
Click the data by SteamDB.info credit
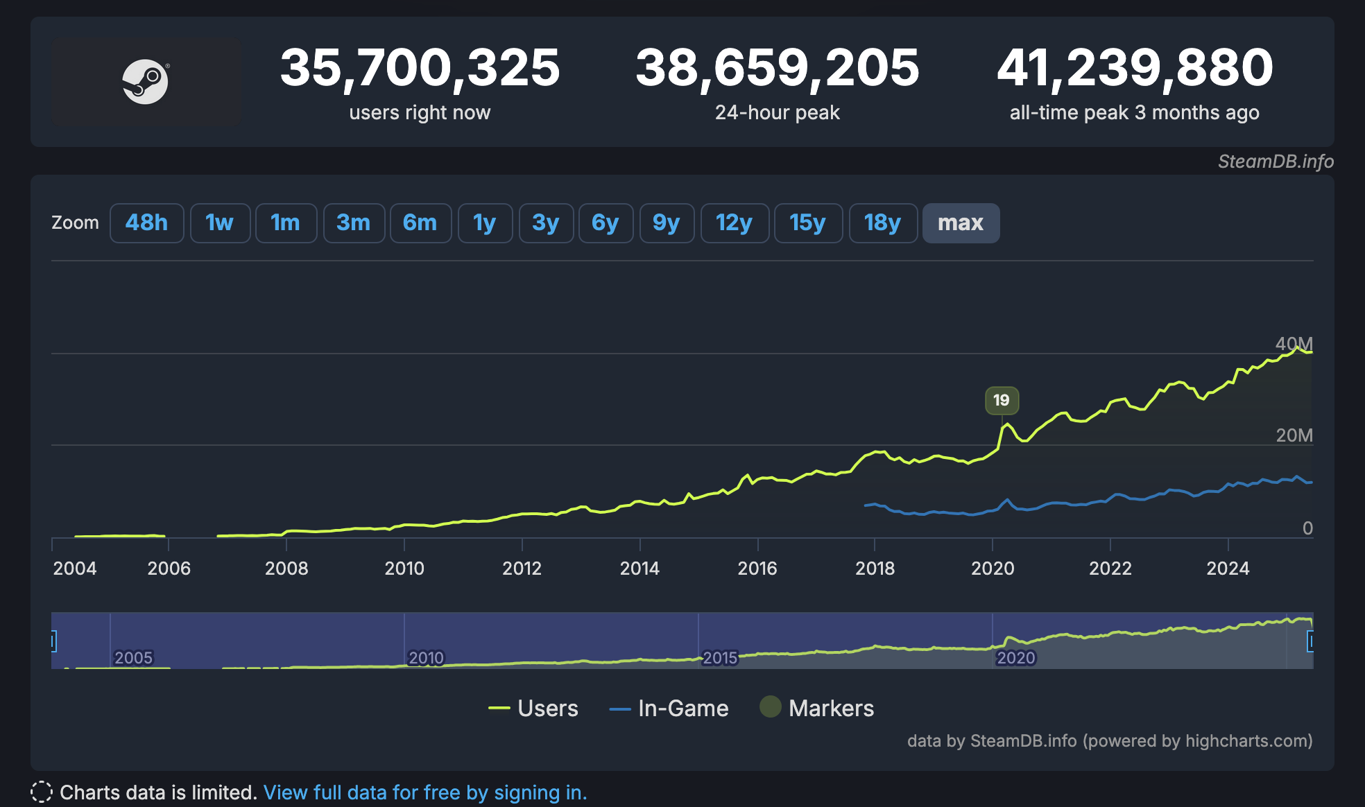(1110, 740)
